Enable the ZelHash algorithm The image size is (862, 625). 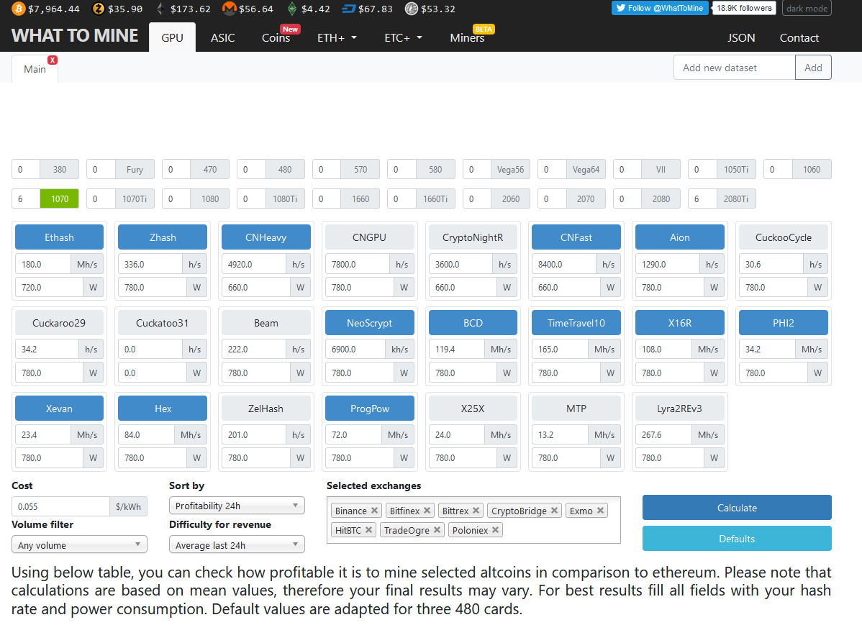tap(266, 409)
